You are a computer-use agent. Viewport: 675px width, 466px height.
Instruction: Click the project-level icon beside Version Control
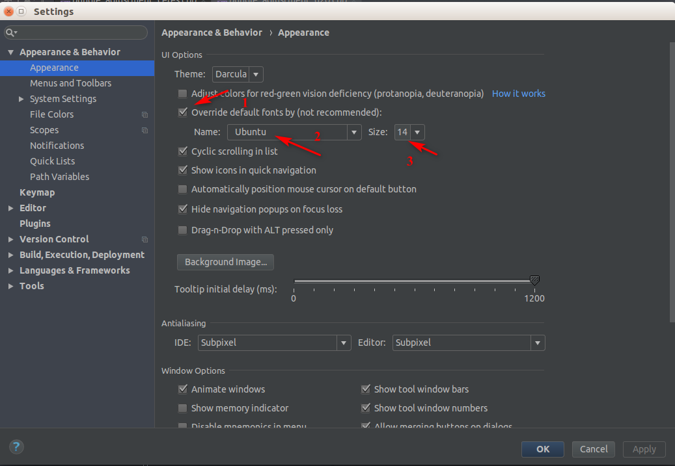coord(145,239)
